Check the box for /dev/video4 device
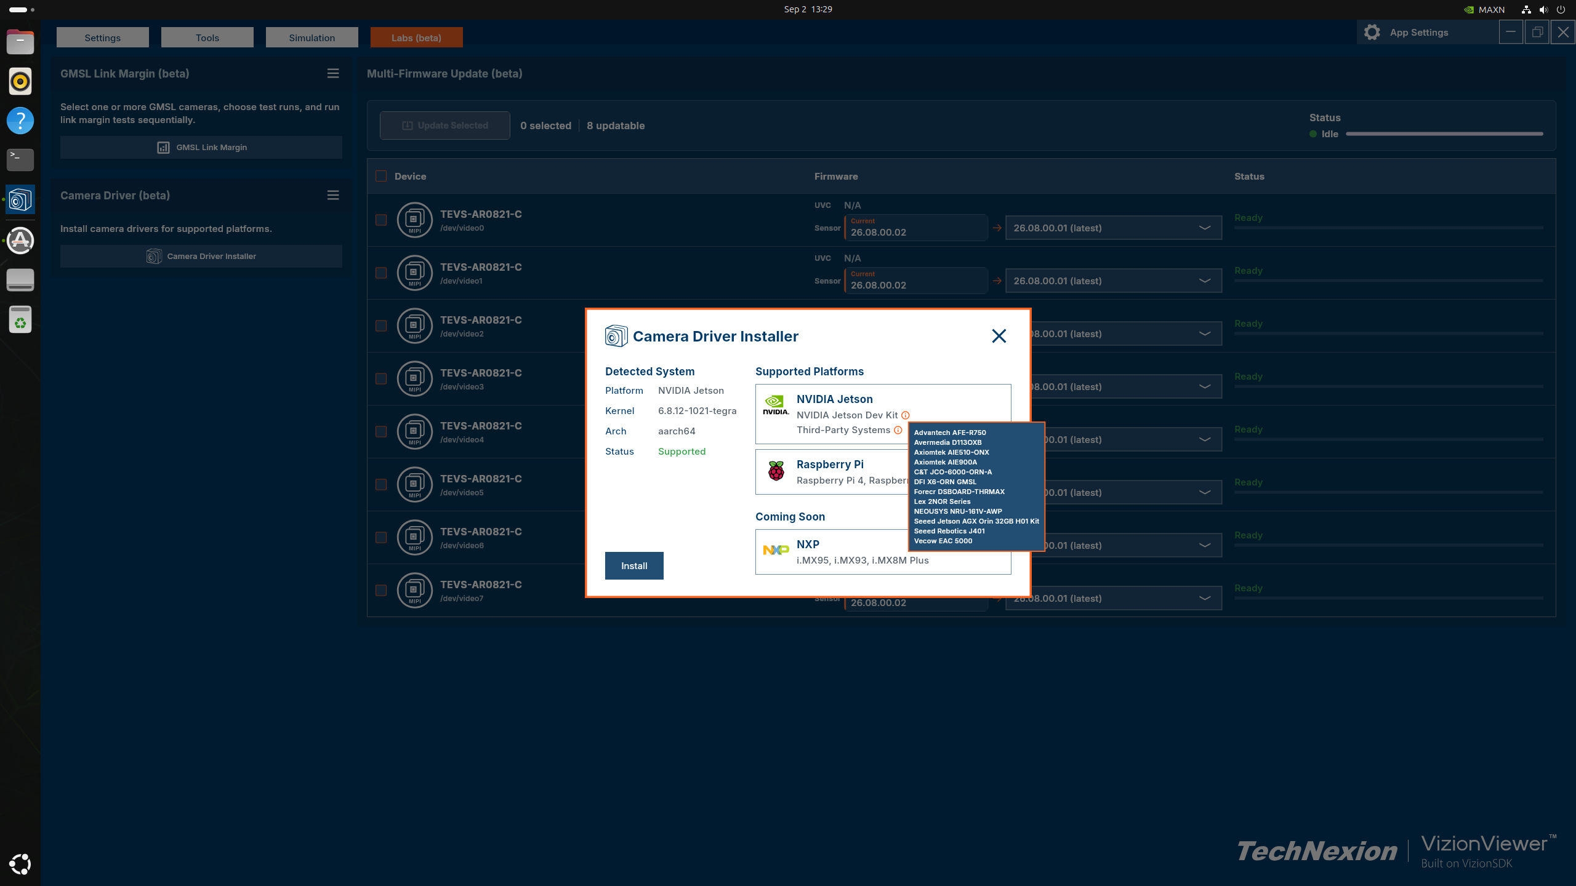This screenshot has height=886, width=1576. pos(381,431)
